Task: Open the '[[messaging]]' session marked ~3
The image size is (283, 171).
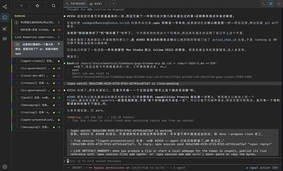Action: (37, 105)
